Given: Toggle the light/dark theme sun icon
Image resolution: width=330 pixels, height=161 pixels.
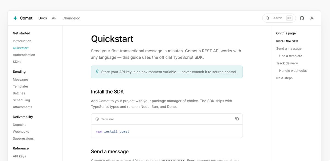Looking at the screenshot, I should (312, 18).
